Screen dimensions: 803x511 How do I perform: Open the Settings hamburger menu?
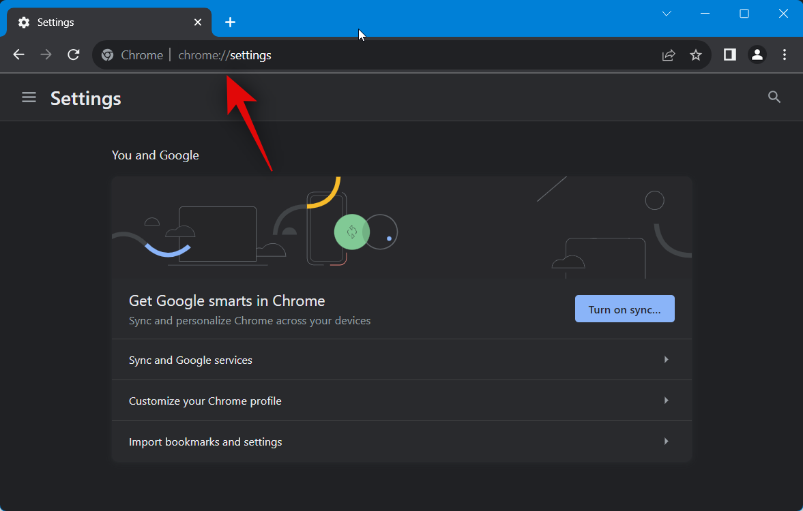29,97
